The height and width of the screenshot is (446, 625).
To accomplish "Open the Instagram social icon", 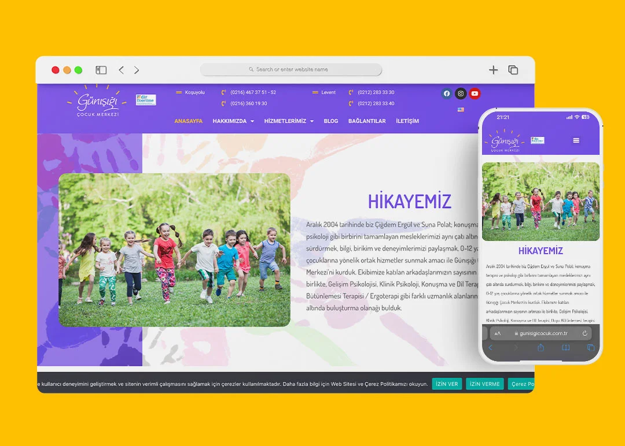I will pos(461,94).
